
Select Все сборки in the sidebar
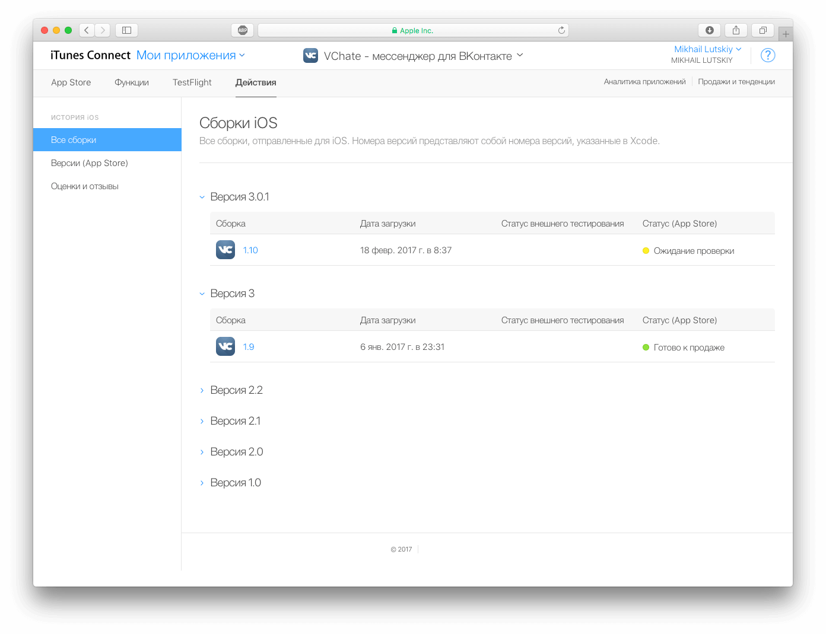[x=107, y=140]
